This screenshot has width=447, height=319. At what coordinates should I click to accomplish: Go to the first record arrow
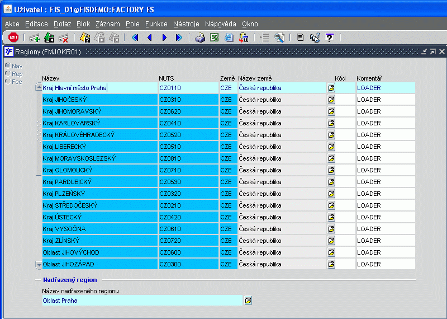[135, 37]
